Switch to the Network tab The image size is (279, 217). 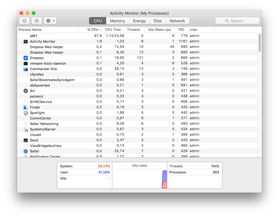[177, 21]
